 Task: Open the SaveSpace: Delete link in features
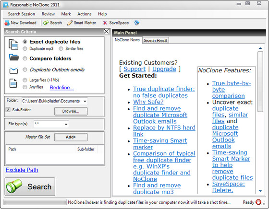tap(229, 187)
